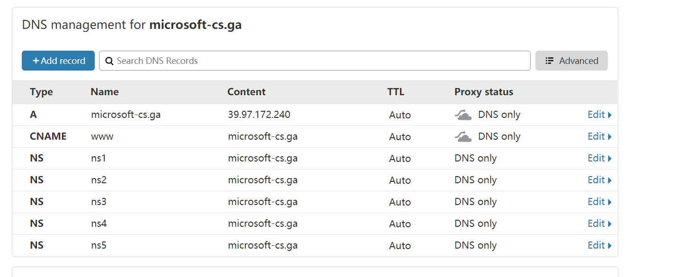Sort by the Type column header
This screenshot has height=277, width=678.
click(x=41, y=92)
